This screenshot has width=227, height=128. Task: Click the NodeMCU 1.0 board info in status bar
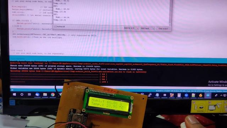coord(191,91)
